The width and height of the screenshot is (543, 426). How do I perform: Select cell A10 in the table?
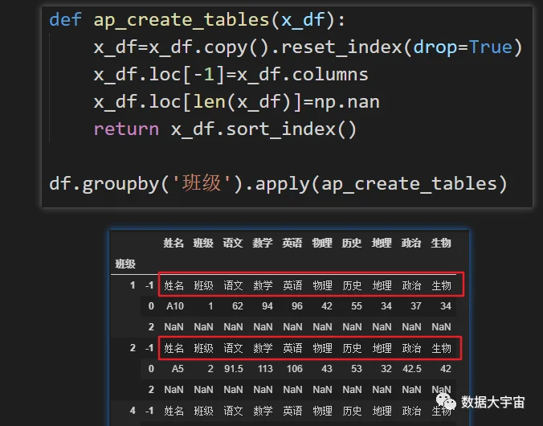[x=175, y=306]
